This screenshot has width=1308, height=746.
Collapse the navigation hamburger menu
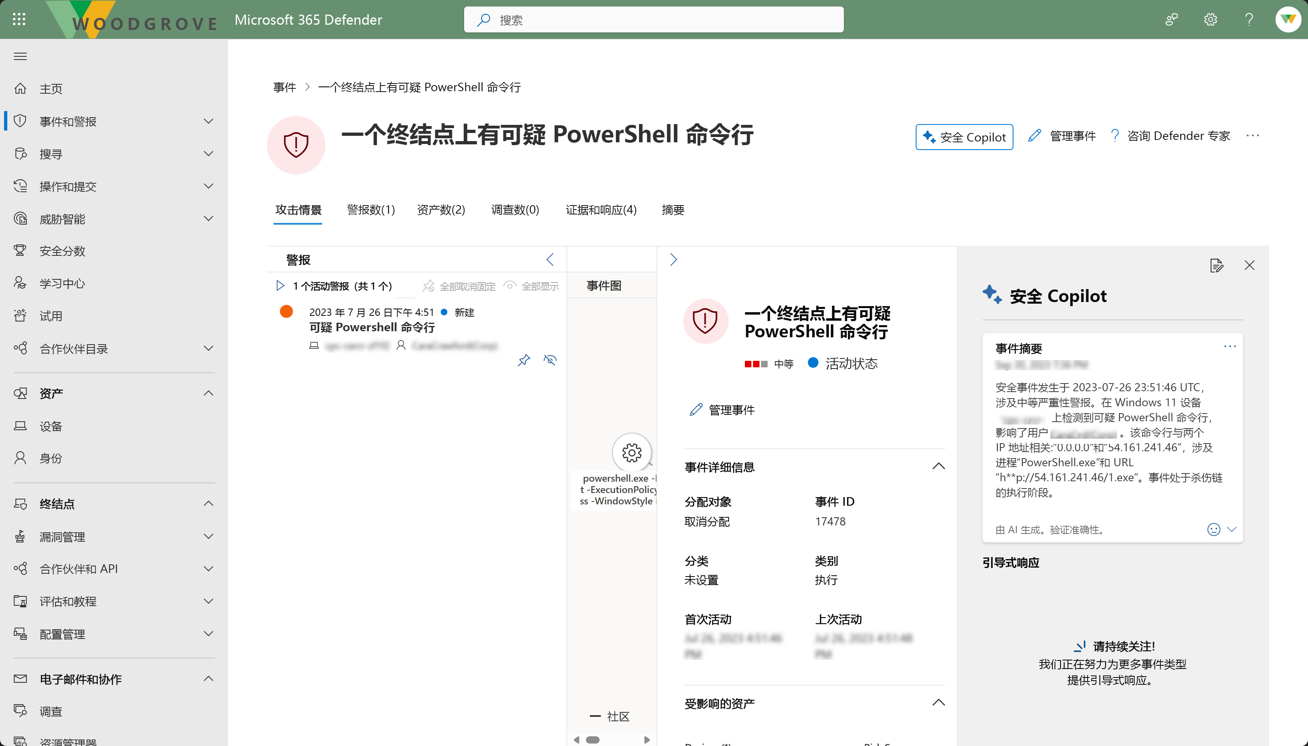[20, 56]
